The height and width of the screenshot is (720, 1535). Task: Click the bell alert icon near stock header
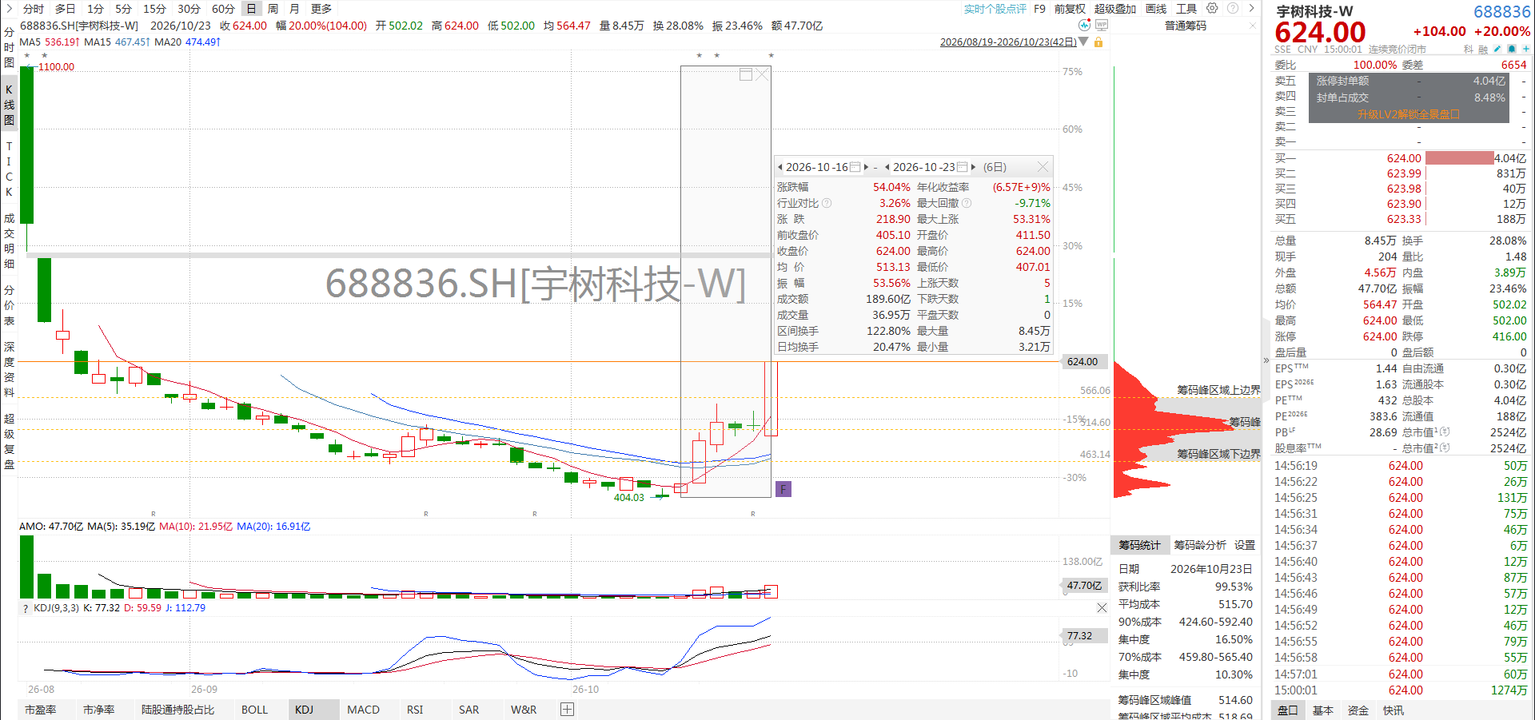[1512, 49]
